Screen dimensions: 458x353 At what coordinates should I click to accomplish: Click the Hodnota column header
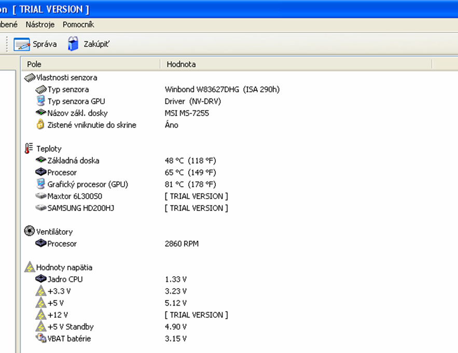click(x=181, y=64)
